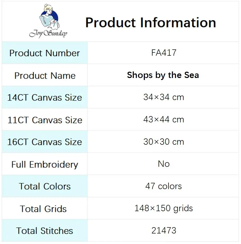Click the 30×30 cm value
Image resolution: width=241 pixels, height=244 pixels.
point(164,142)
